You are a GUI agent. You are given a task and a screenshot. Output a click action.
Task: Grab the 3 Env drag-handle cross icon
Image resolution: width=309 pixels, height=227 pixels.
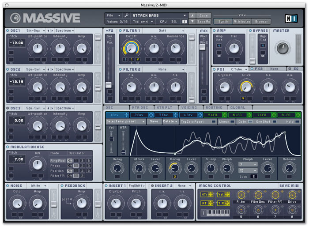[175, 115]
